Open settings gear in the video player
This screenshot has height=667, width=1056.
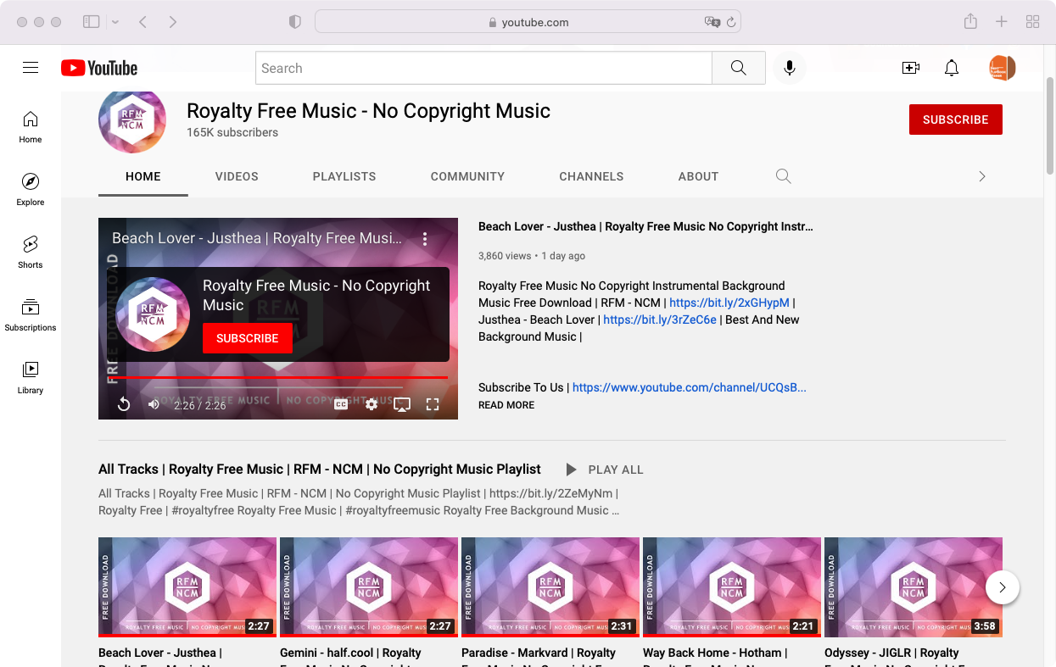pos(372,404)
